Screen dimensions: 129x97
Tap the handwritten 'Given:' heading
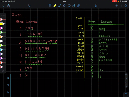pyautogui.click(x=17, y=15)
